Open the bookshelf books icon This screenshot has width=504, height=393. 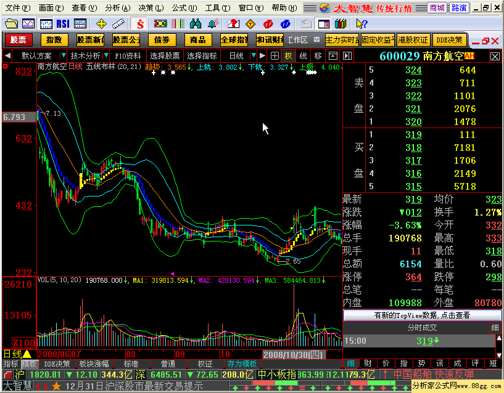coord(341,23)
